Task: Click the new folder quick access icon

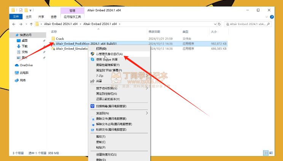Action: click(26, 10)
